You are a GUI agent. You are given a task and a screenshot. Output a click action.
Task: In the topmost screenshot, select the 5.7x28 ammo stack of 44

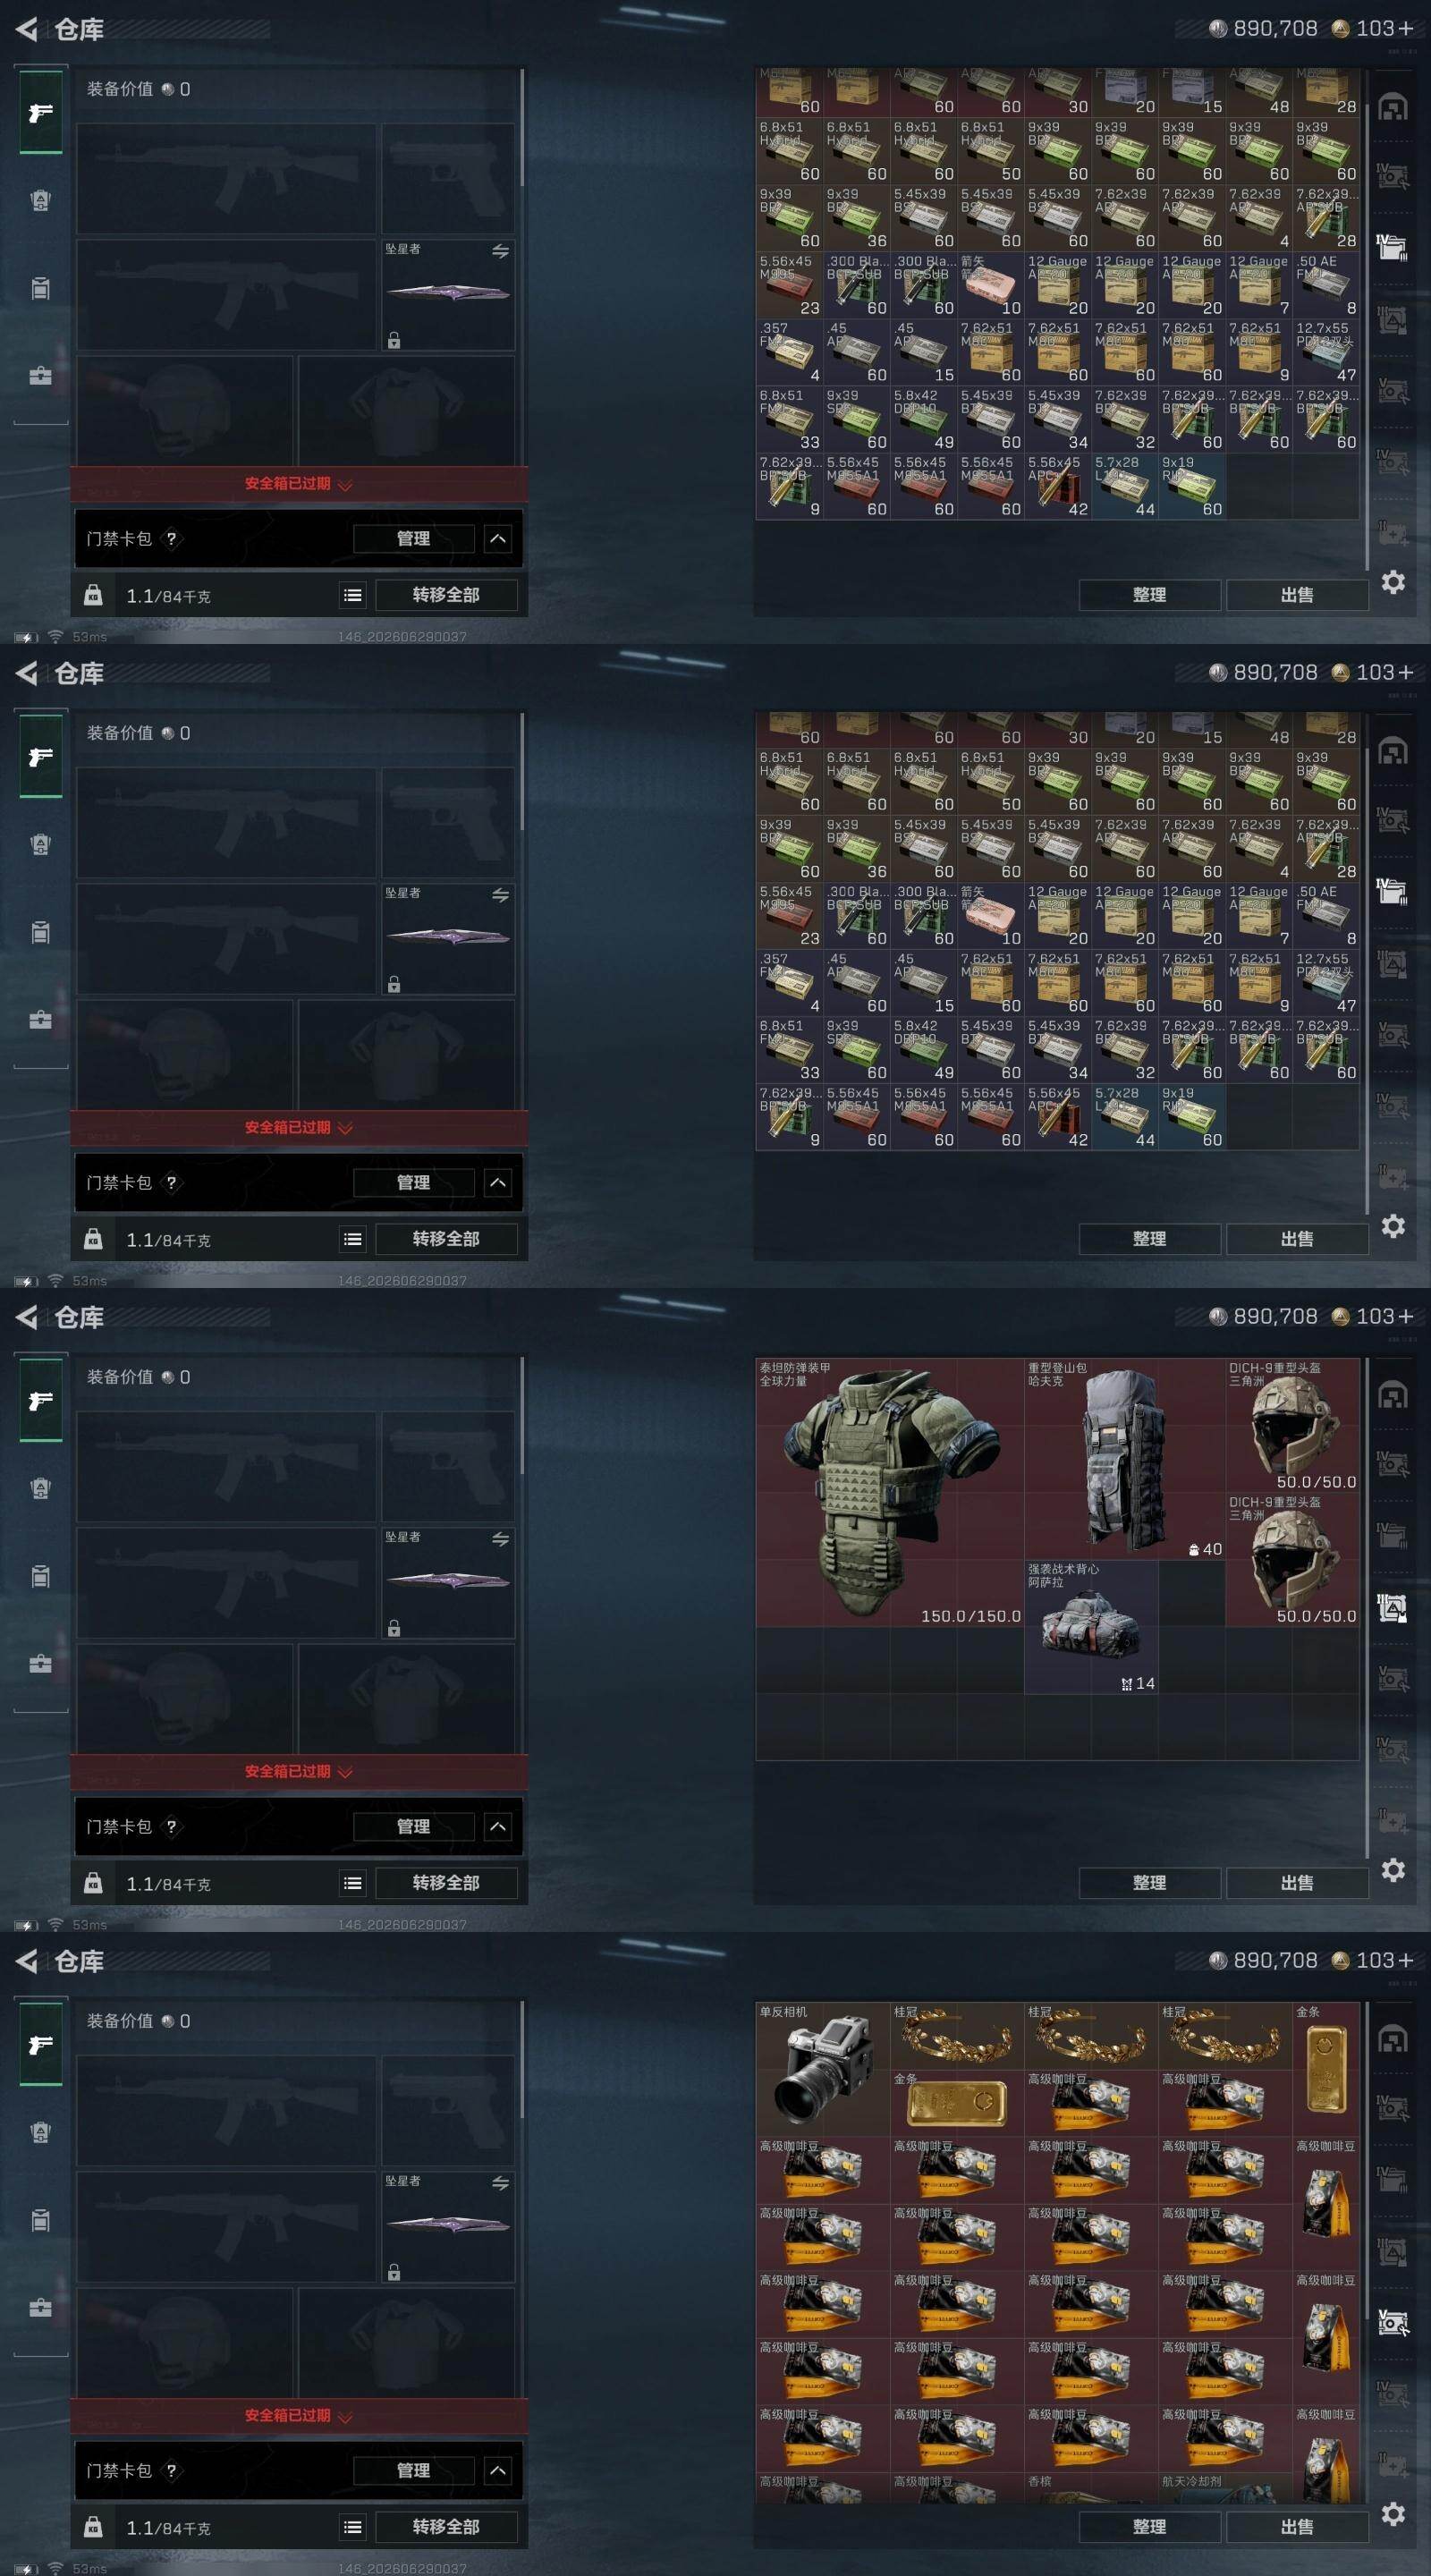(1125, 486)
